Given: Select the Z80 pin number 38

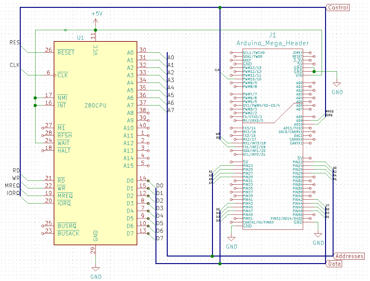Looking at the screenshot, I should [143, 110].
